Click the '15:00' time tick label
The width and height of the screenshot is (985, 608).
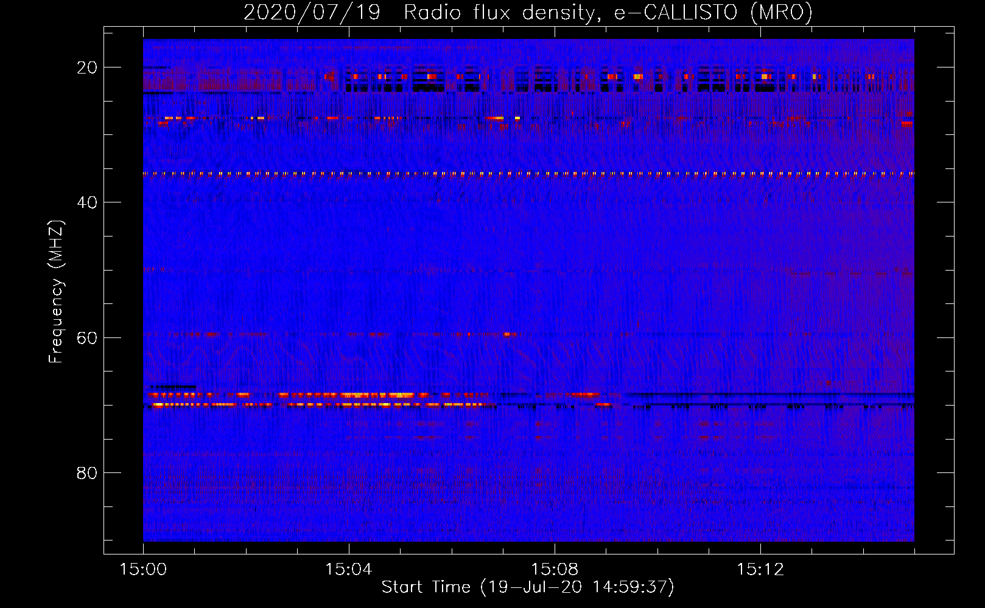(x=143, y=570)
